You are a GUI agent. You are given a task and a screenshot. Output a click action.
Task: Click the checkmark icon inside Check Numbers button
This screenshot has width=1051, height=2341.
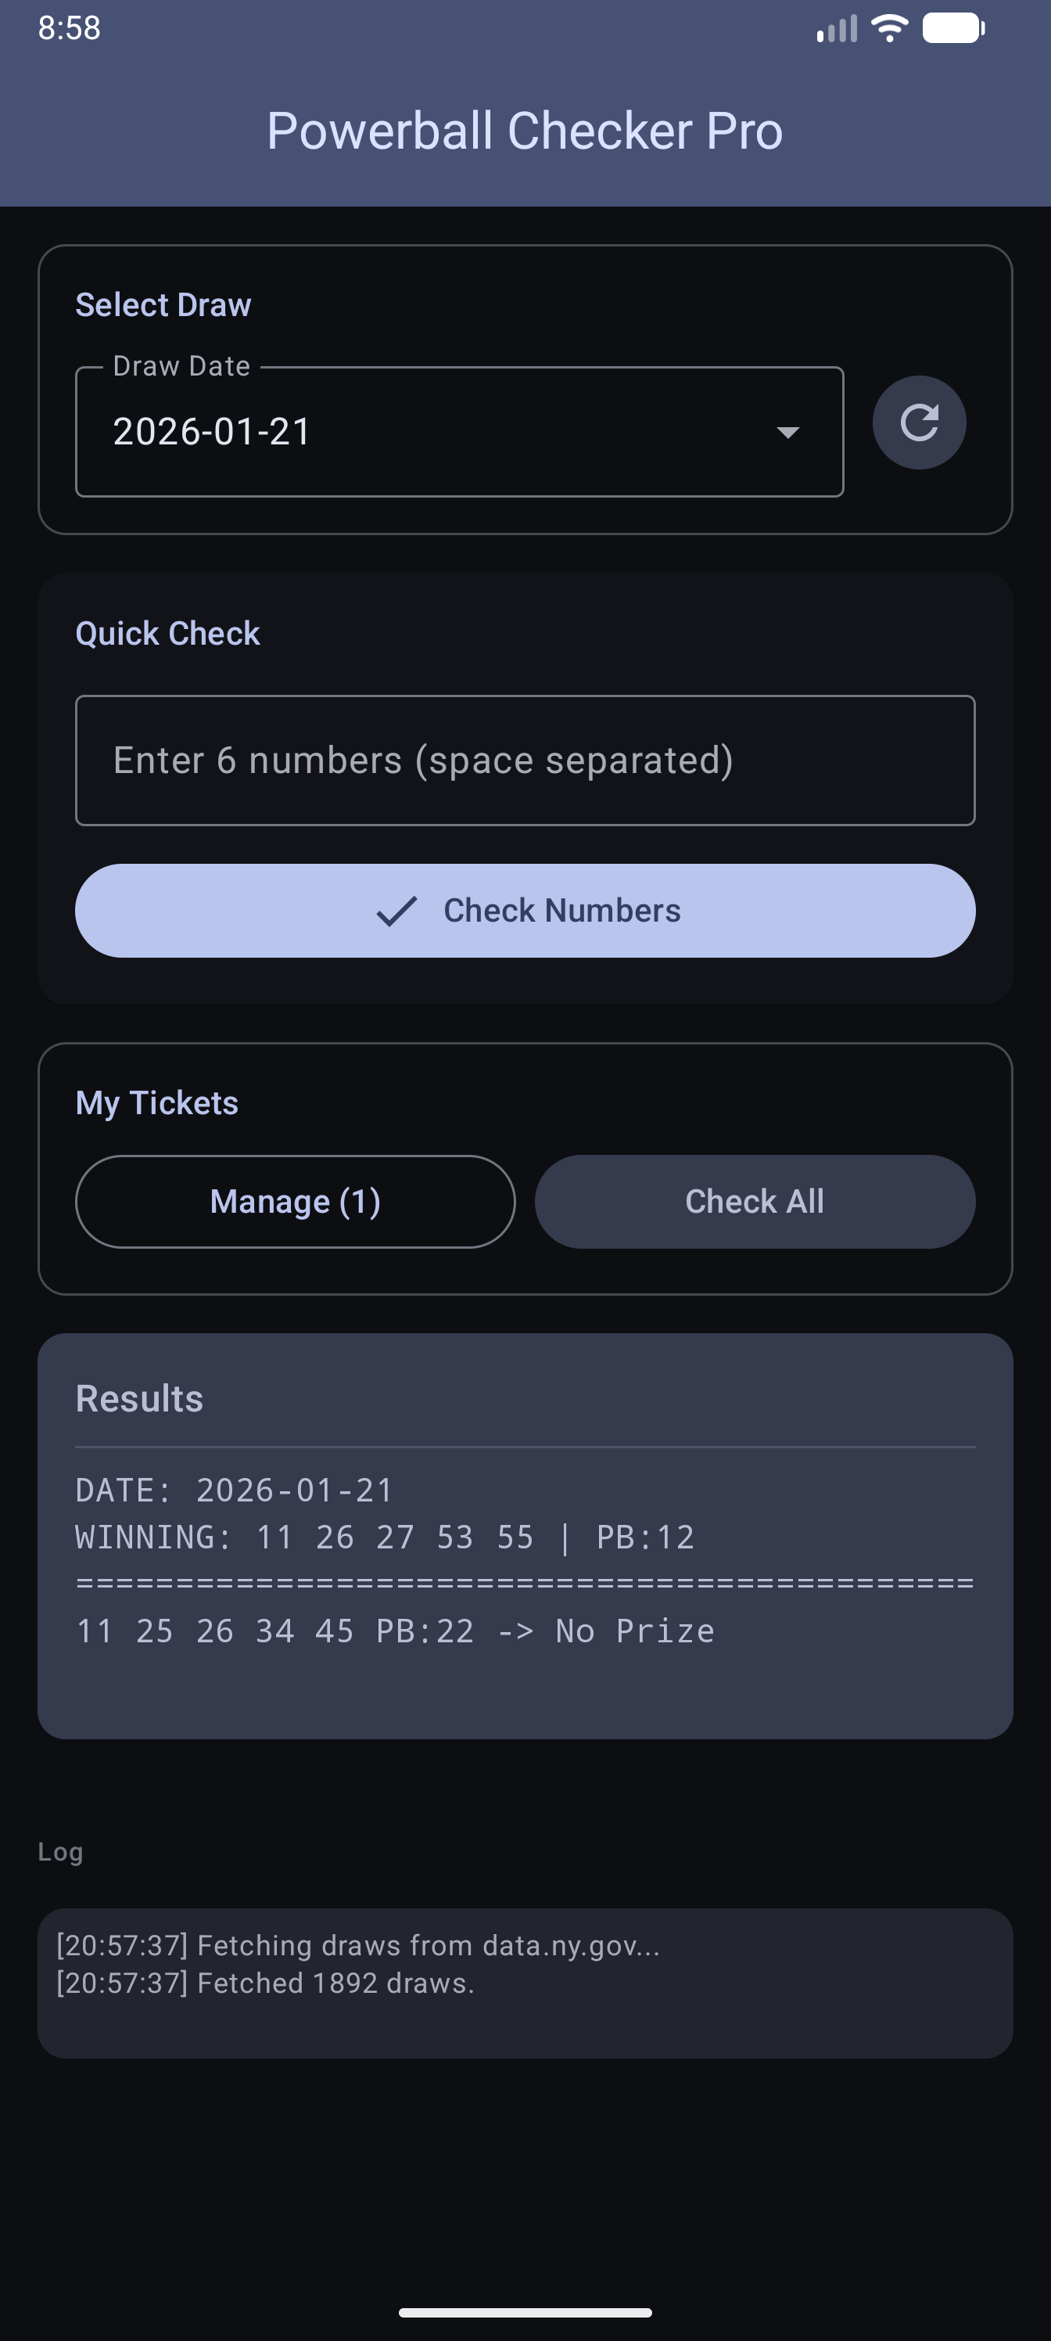397,910
